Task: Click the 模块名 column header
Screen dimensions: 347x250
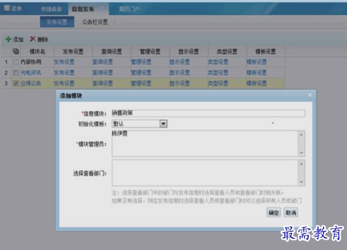Action: point(37,51)
